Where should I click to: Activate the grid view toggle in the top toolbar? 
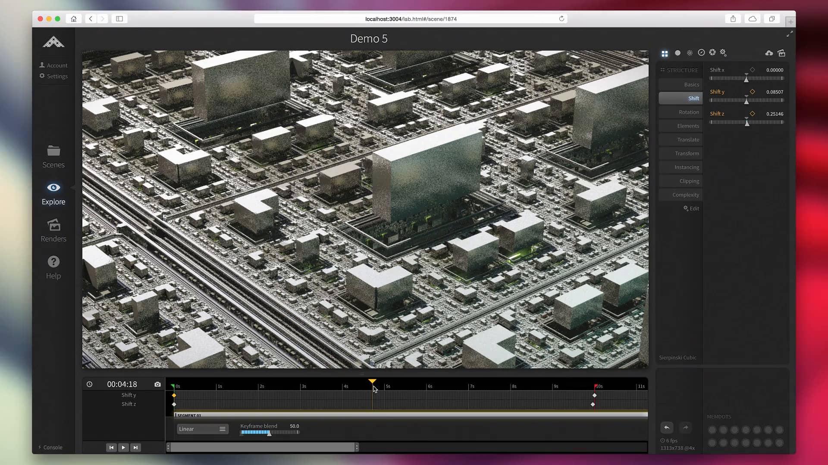pos(664,53)
